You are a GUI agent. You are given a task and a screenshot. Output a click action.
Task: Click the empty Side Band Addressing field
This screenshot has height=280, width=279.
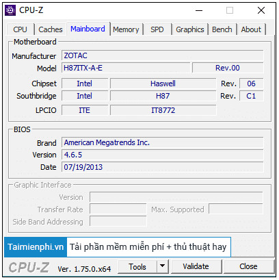click(x=118, y=222)
